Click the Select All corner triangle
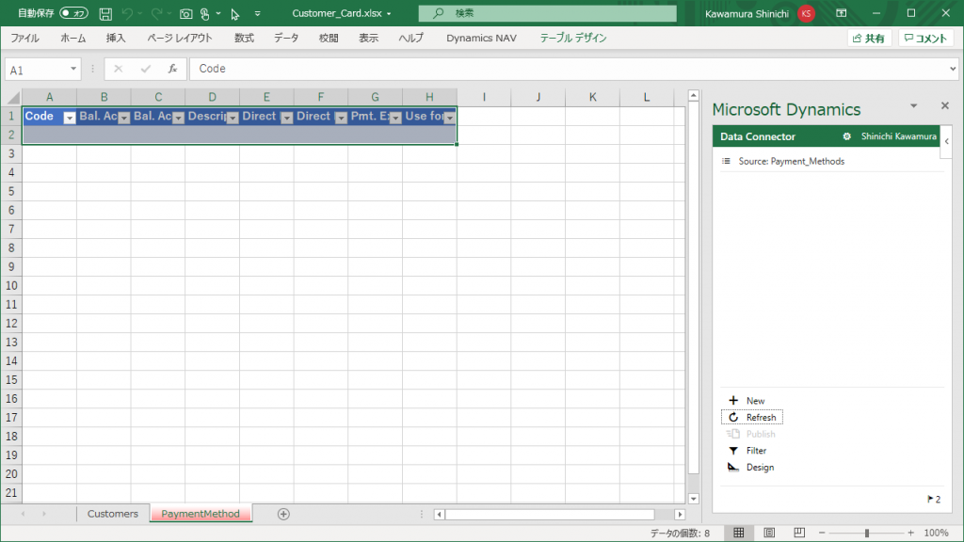Screen dimensions: 964x542 (12, 97)
